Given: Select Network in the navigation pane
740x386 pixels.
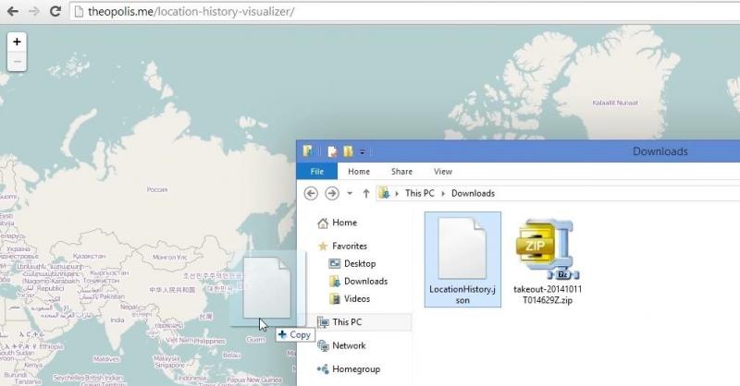Looking at the screenshot, I should pyautogui.click(x=349, y=345).
